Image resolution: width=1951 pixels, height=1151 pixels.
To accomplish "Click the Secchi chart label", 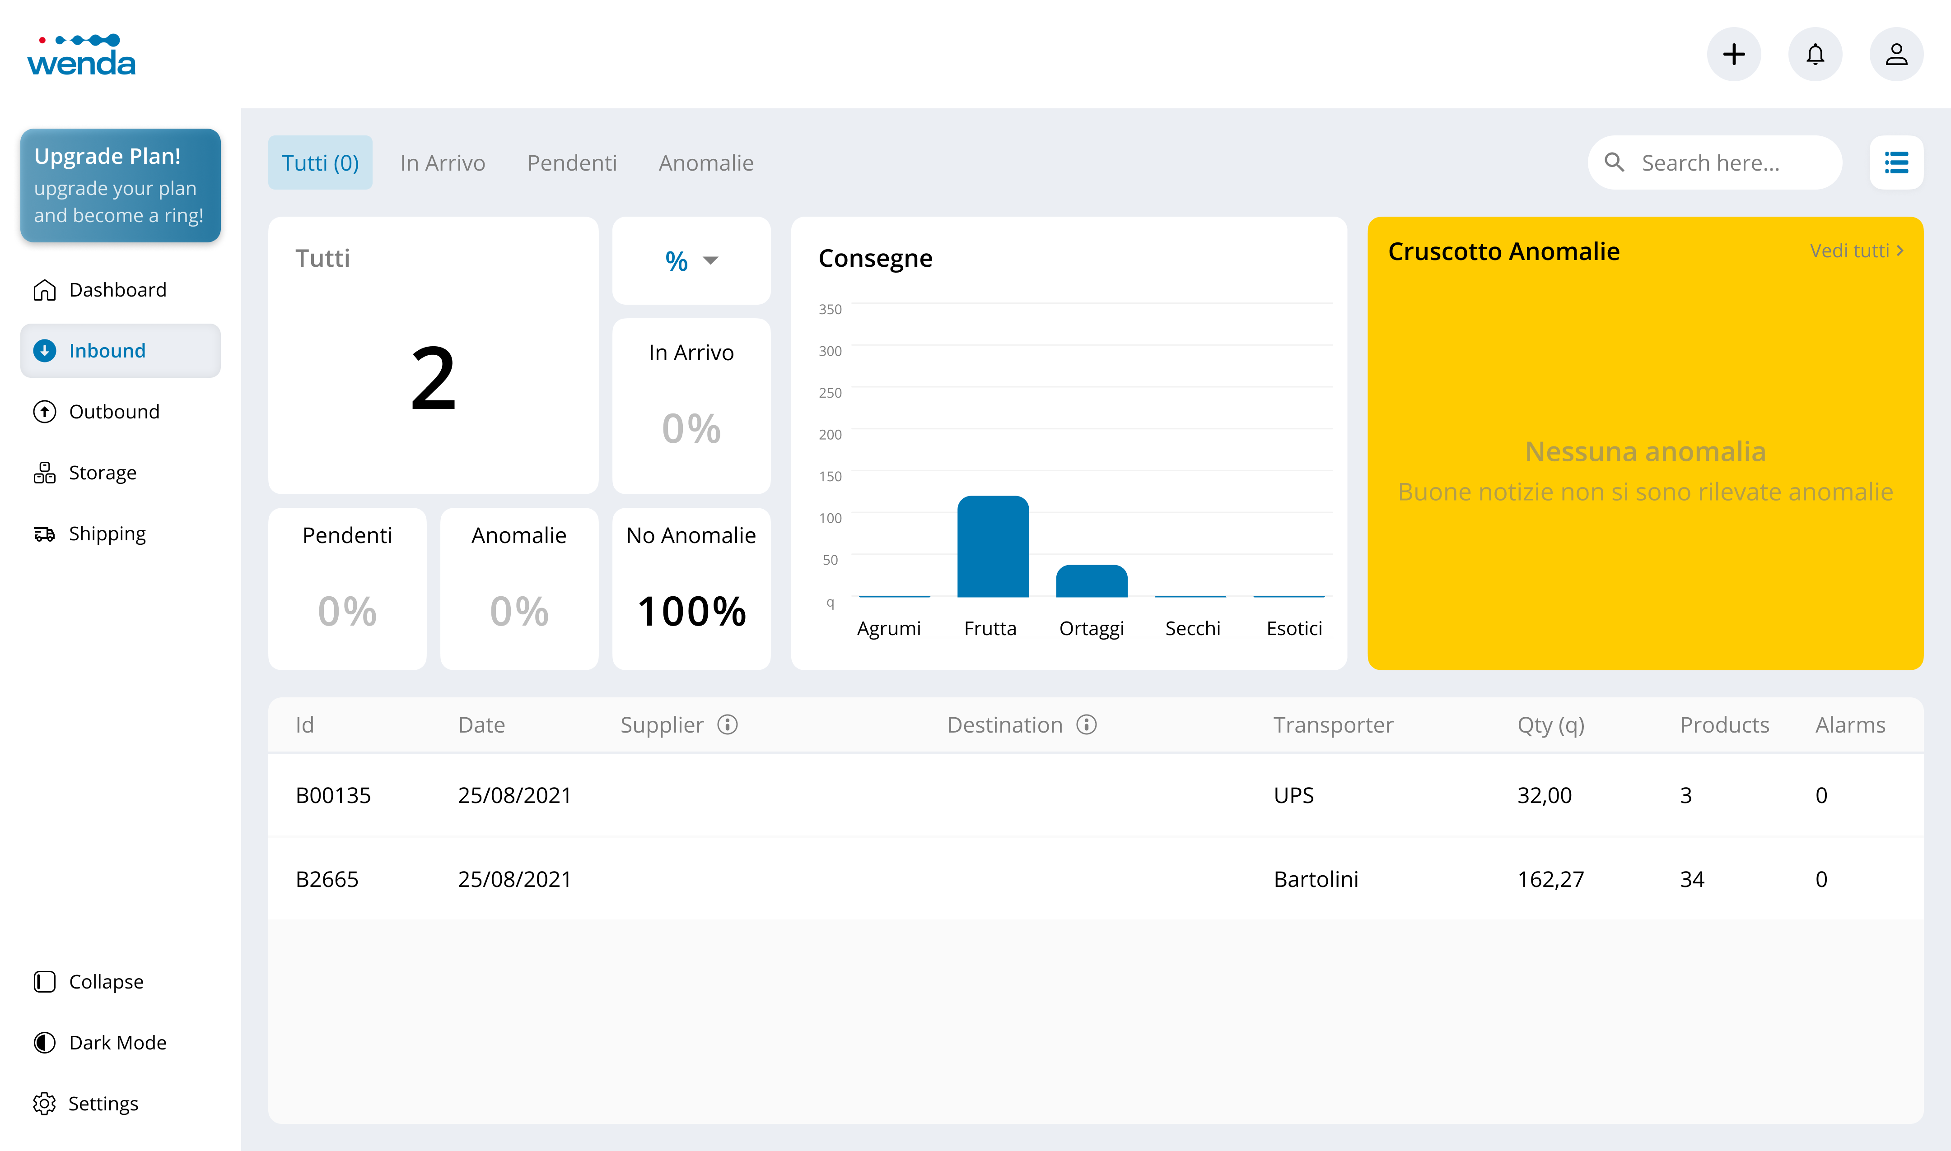I will coord(1193,628).
